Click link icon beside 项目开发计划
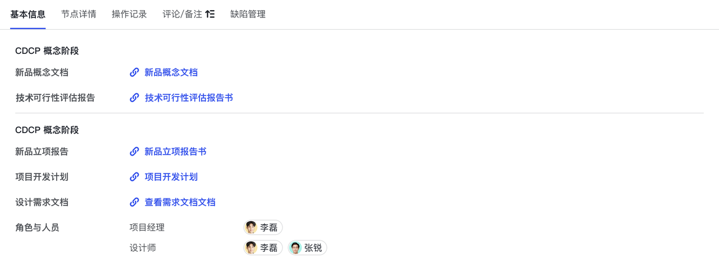 [134, 177]
